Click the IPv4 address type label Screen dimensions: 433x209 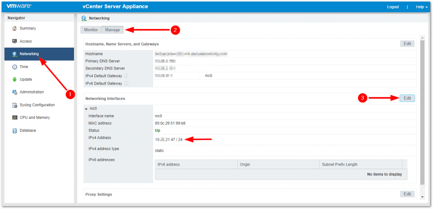pyautogui.click(x=104, y=149)
